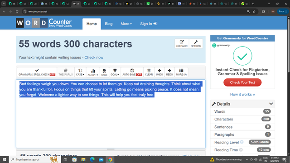Click the Chrome taskbar icon
Image resolution: width=290 pixels, height=163 pixels.
(x=110, y=159)
